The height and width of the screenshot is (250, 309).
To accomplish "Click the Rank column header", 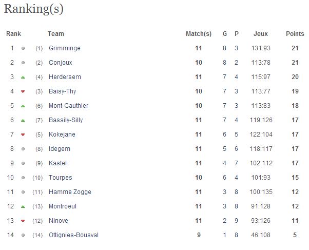I will click(13, 34).
